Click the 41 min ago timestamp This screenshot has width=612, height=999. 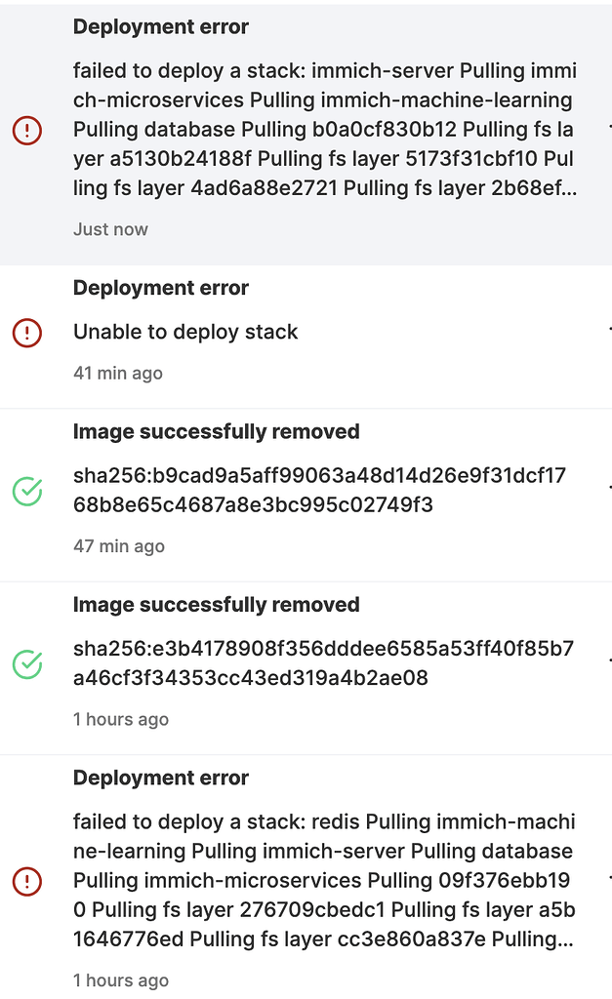(x=118, y=373)
